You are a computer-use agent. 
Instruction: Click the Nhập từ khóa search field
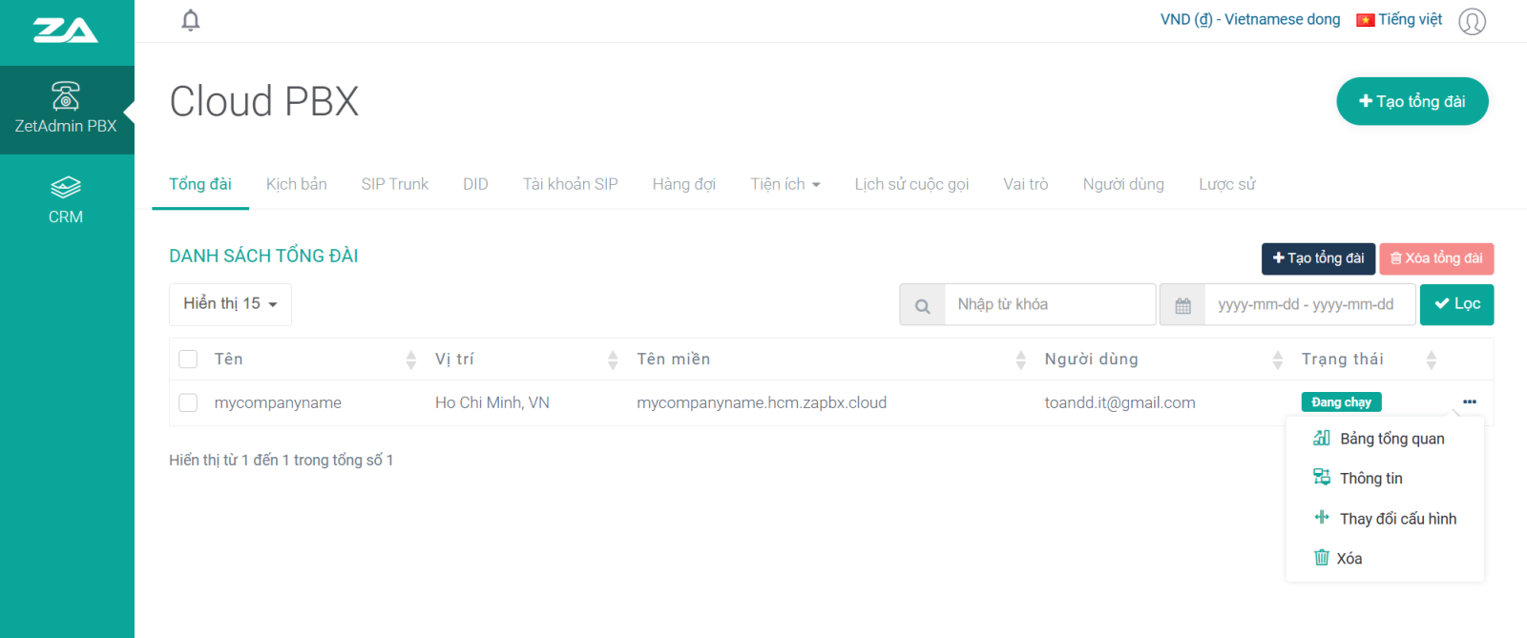pos(1049,304)
